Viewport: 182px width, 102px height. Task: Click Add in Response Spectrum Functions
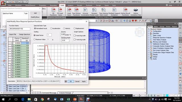35,13
